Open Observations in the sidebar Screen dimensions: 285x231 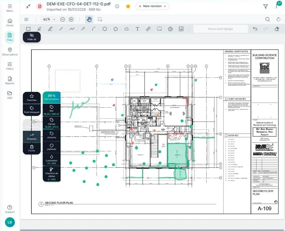click(x=10, y=52)
